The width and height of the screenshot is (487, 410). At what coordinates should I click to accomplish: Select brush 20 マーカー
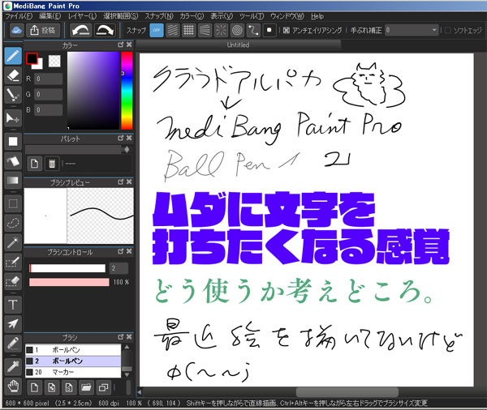(73, 372)
